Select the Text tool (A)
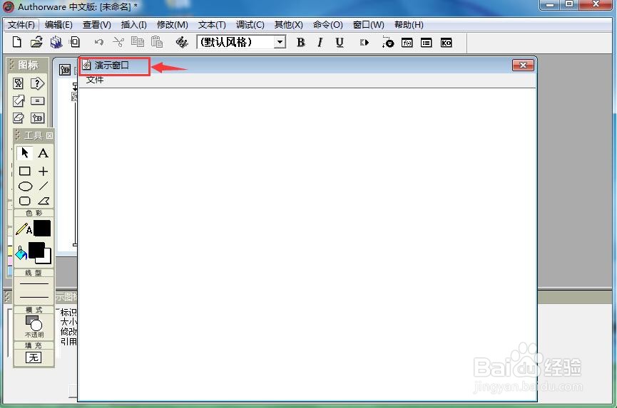The height and width of the screenshot is (408, 617). [x=44, y=153]
